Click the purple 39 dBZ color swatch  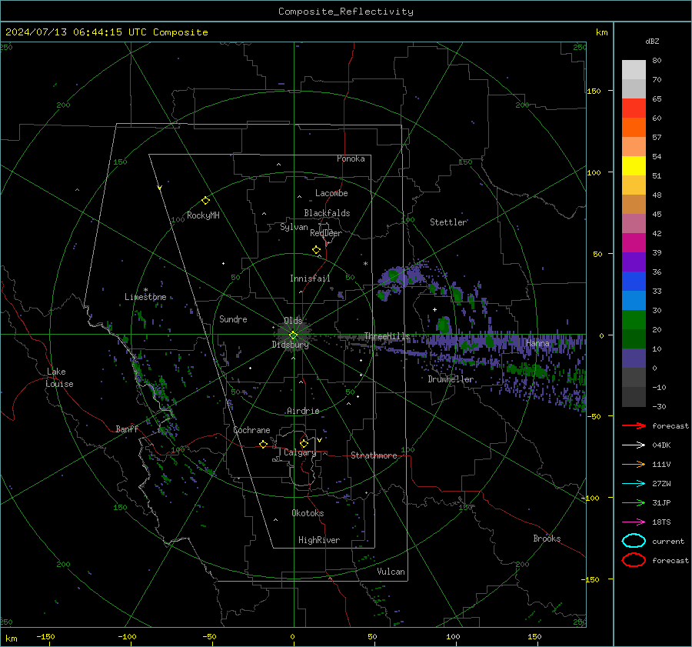pyautogui.click(x=634, y=262)
